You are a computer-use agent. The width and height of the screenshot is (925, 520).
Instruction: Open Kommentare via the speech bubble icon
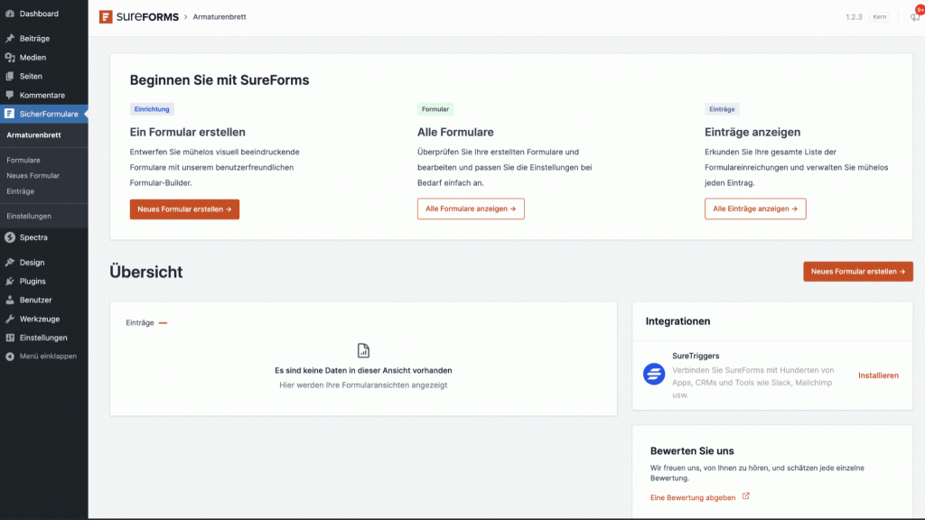(x=12, y=95)
